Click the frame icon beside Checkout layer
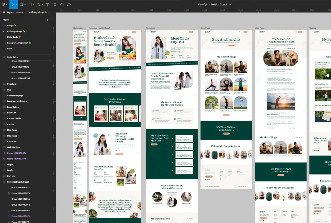 (4, 84)
